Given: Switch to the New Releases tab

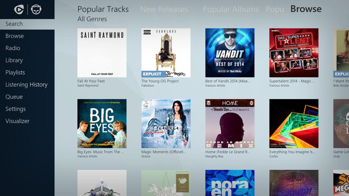Looking at the screenshot, I should [164, 9].
